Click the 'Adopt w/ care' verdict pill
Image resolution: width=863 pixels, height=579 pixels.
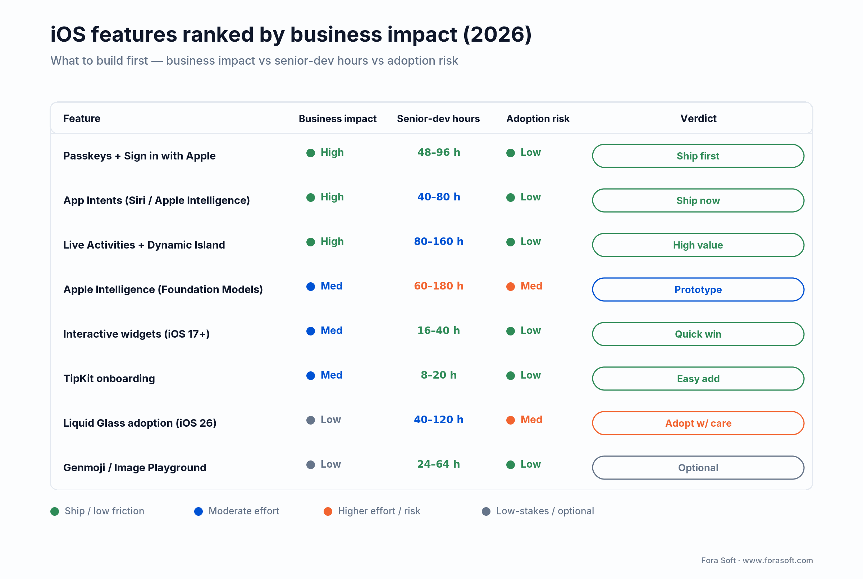click(x=698, y=423)
